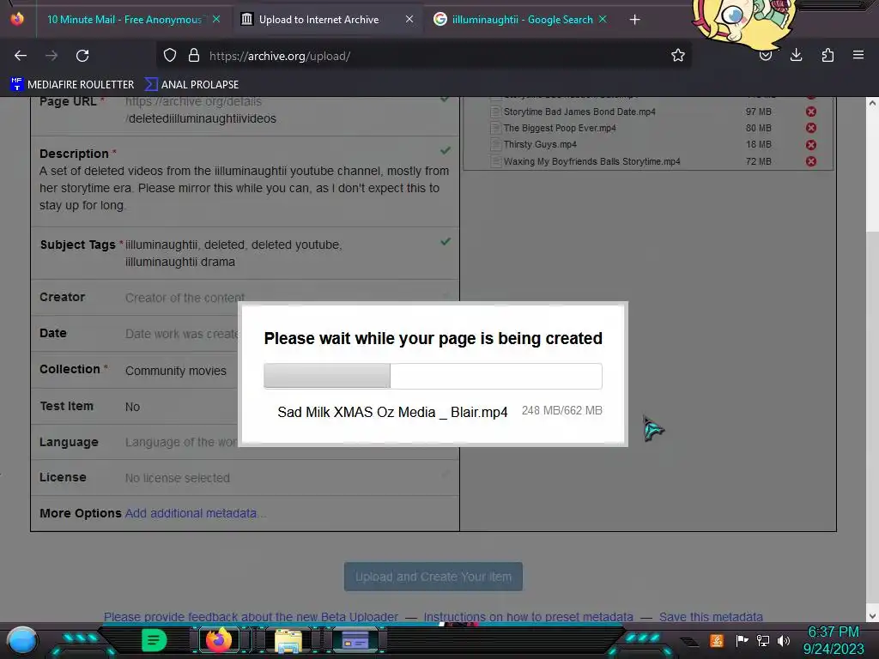Image resolution: width=879 pixels, height=659 pixels.
Task: Open File Explorer from the taskbar
Action: (x=288, y=641)
